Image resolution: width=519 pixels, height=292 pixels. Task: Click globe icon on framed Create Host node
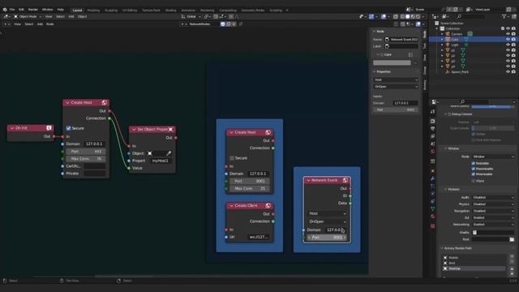pos(268,132)
